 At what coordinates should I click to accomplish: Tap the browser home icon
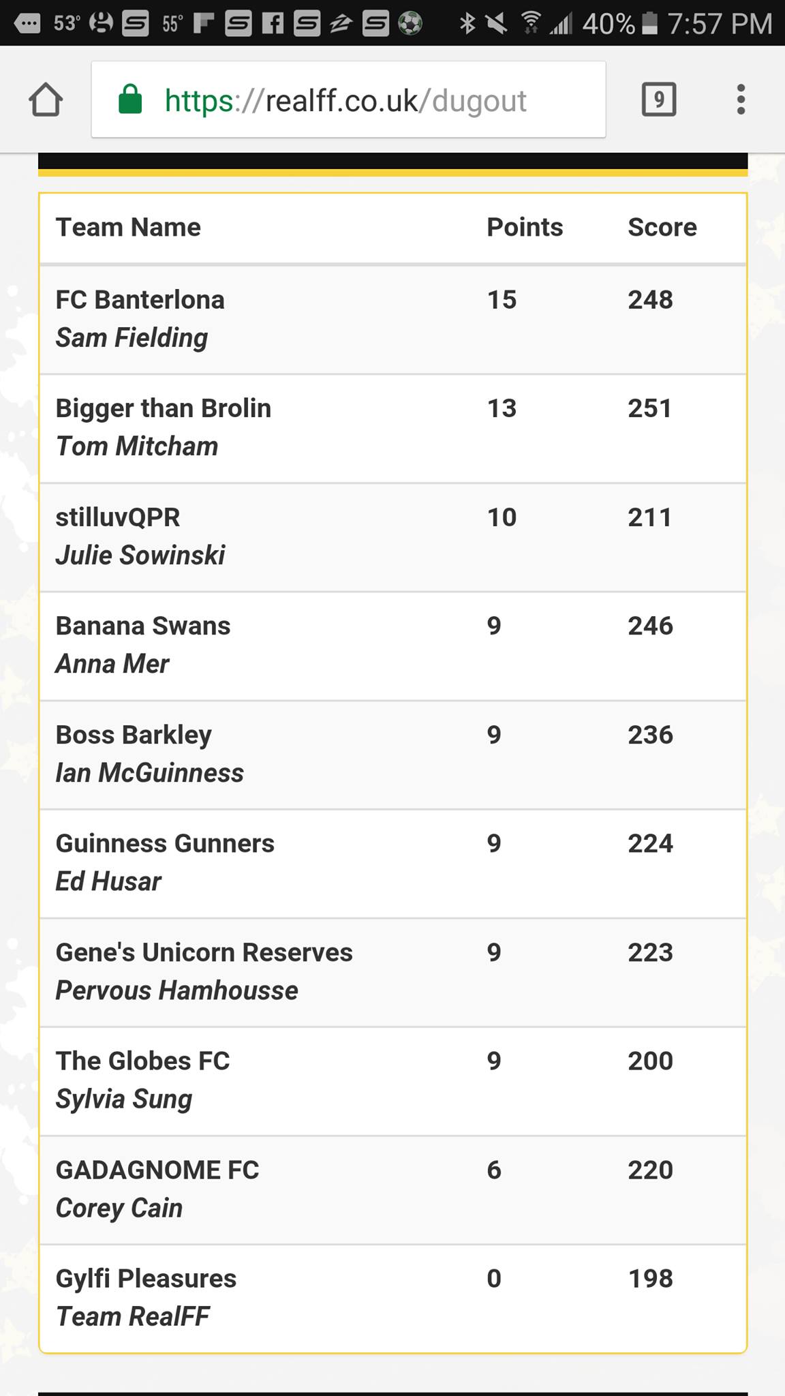tap(46, 100)
